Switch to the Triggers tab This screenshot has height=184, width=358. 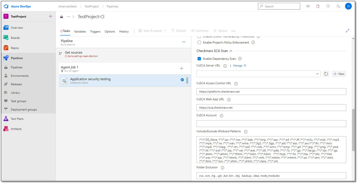[95, 31]
